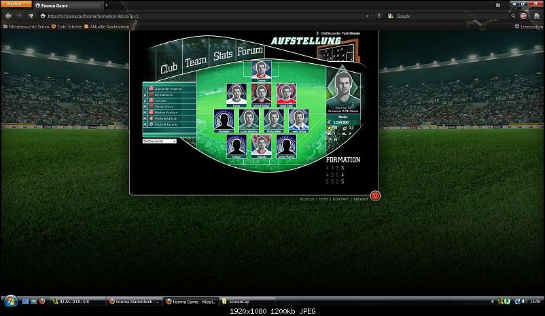The image size is (545, 316).
Task: Click the browser URL address field
Action: [204, 15]
